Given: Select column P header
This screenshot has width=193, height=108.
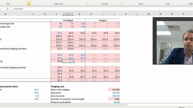Looking at the screenshot, I should [183, 14].
